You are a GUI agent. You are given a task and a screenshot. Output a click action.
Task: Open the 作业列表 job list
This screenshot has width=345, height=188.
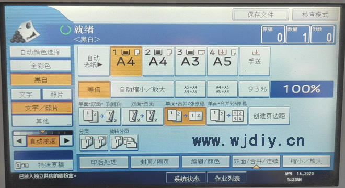tap(227, 178)
